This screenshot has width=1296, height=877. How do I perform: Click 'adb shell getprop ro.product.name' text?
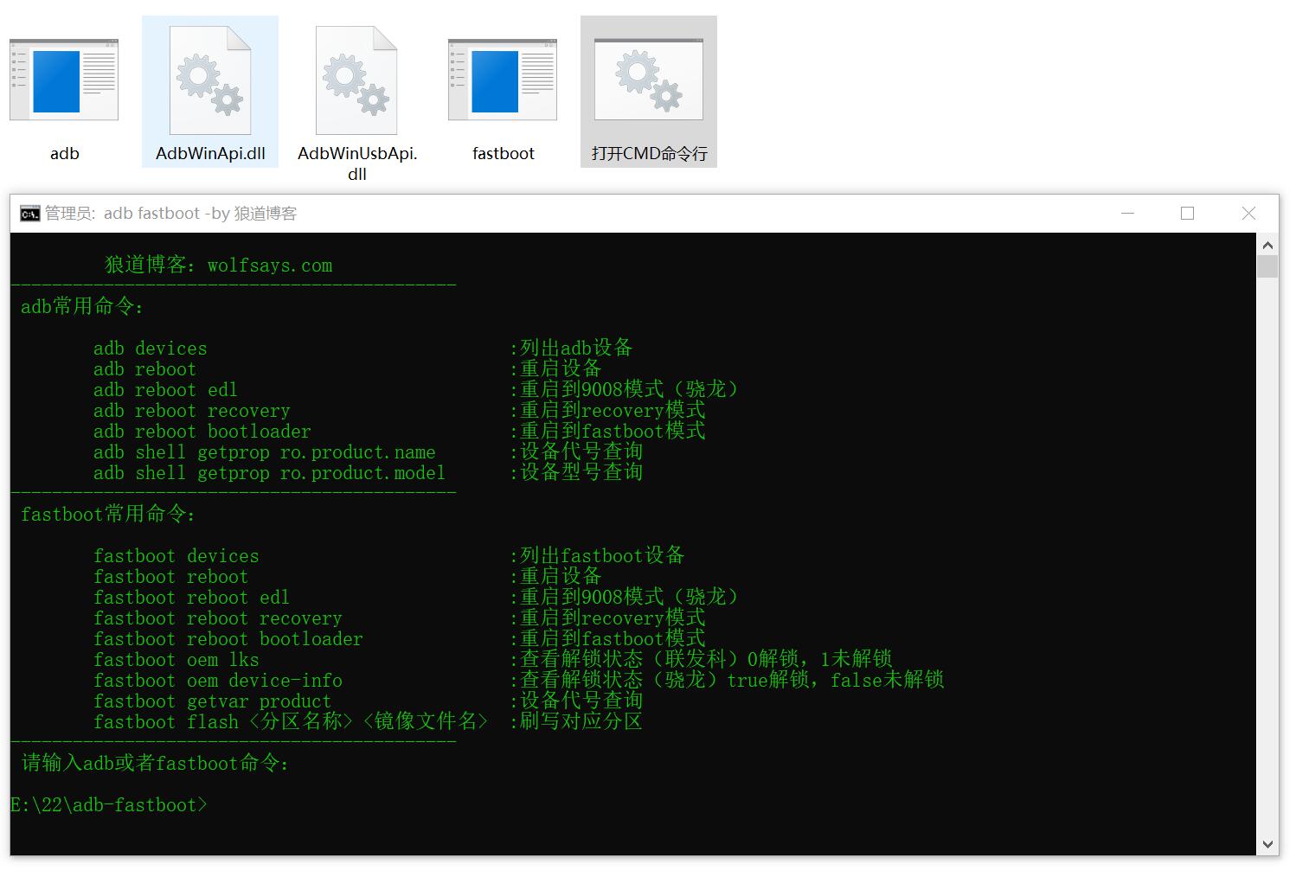point(265,452)
